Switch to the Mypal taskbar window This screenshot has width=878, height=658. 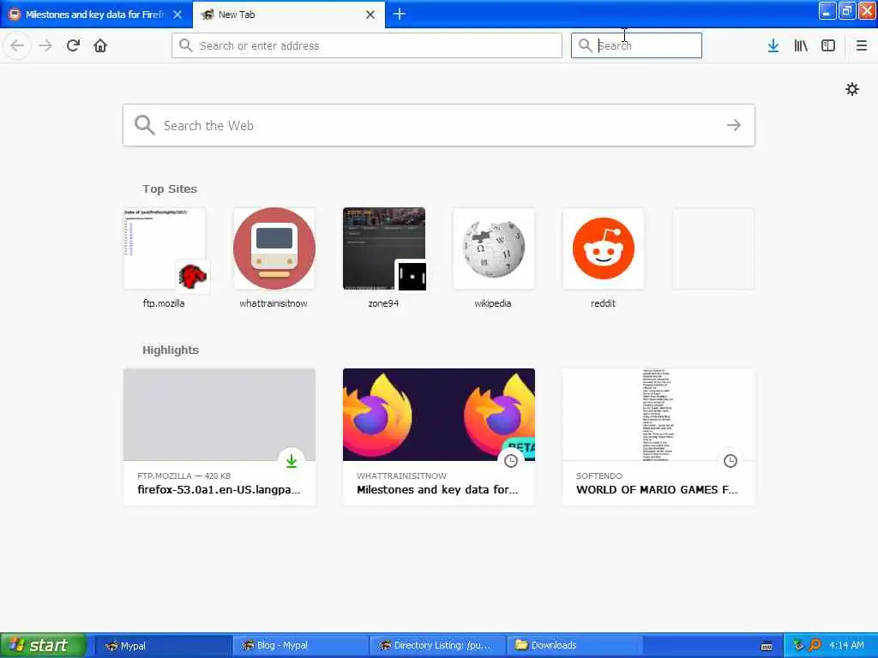[x=161, y=645]
